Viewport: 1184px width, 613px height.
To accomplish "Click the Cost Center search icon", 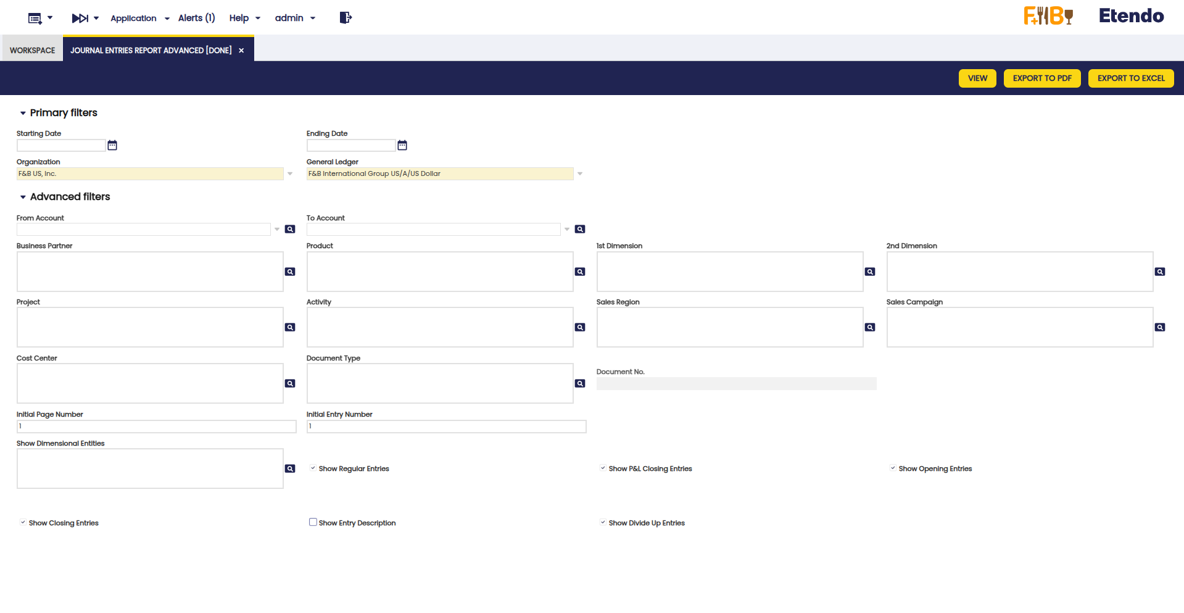I will [290, 383].
